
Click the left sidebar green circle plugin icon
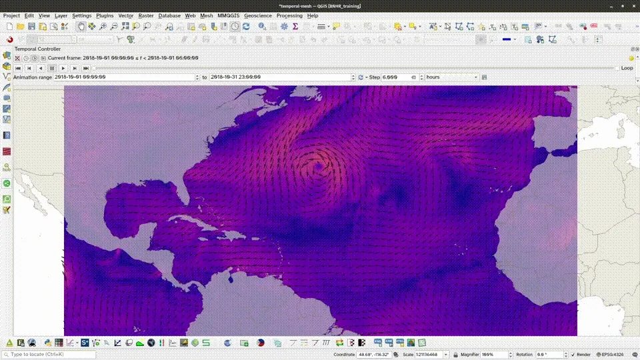[x=7, y=183]
